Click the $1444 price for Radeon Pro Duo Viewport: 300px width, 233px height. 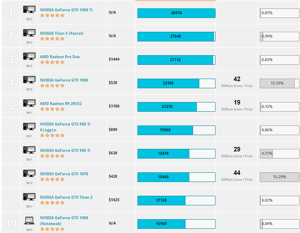(114, 59)
